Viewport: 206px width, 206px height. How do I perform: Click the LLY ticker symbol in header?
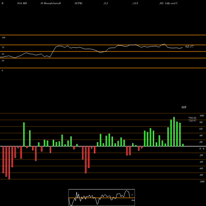point(136,3)
